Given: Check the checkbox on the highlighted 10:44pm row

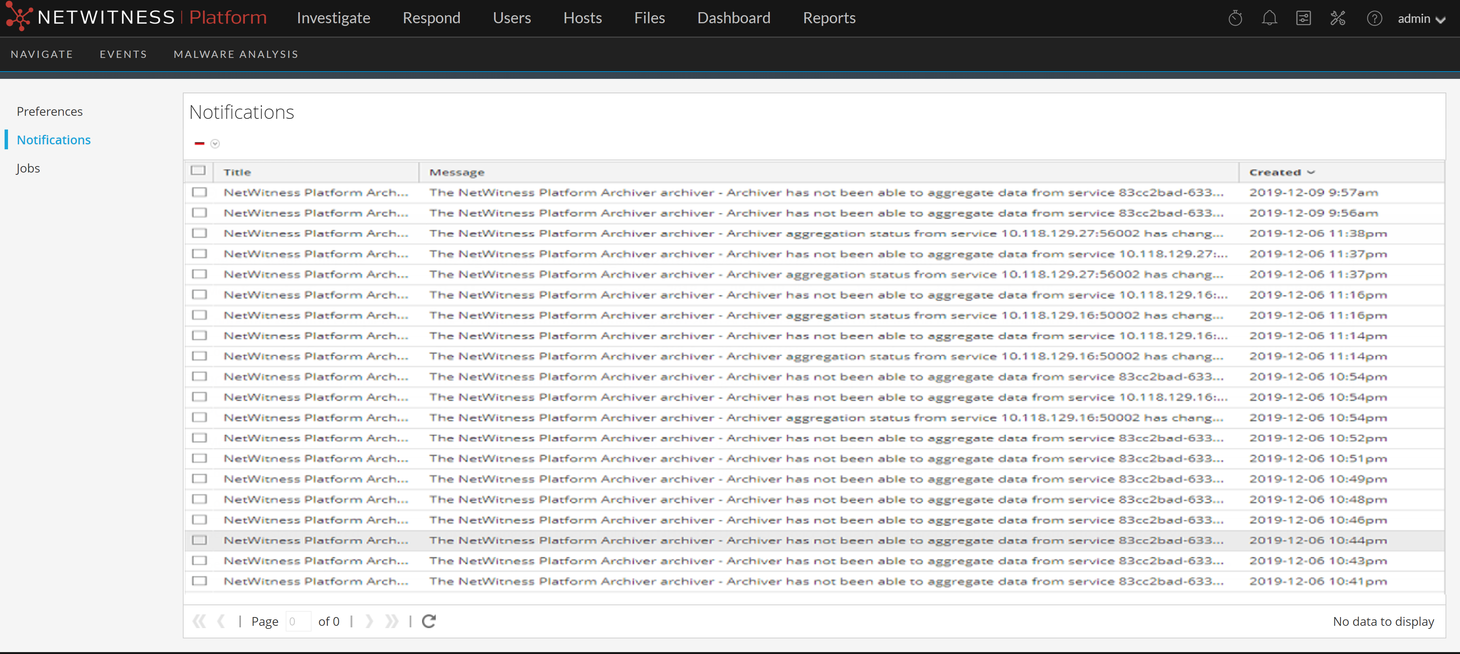Looking at the screenshot, I should tap(199, 540).
